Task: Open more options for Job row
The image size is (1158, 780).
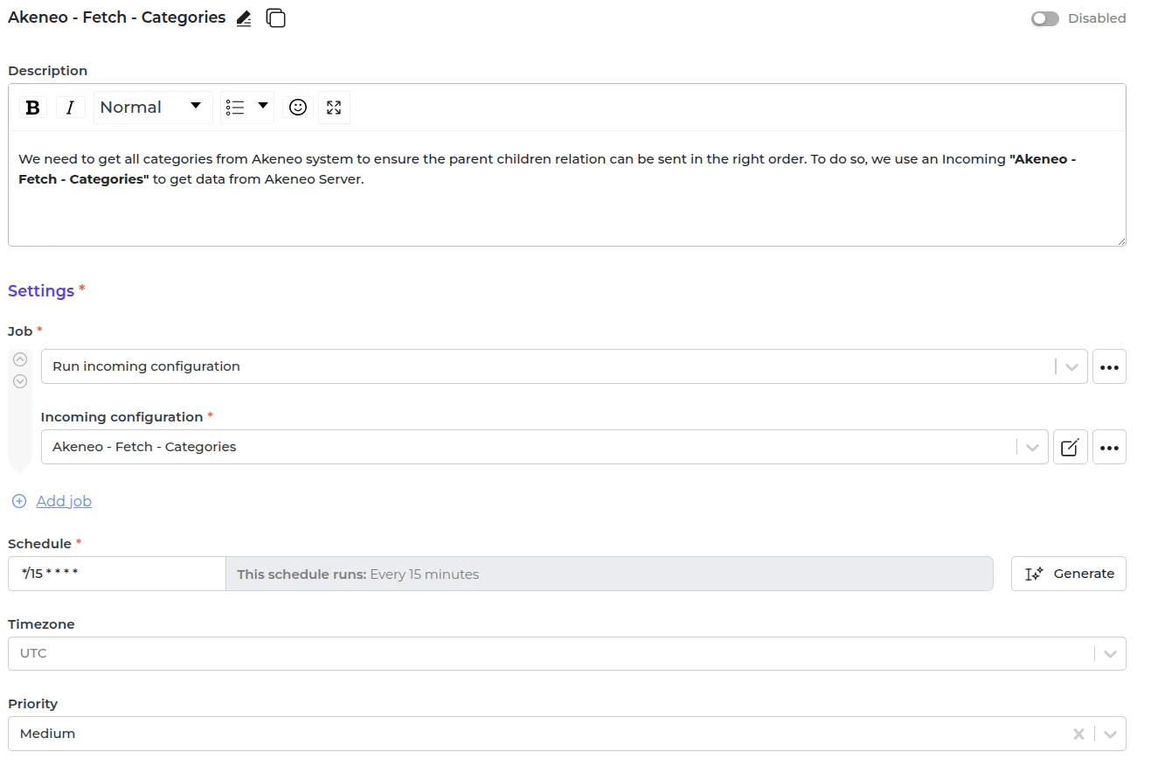Action: 1109,367
